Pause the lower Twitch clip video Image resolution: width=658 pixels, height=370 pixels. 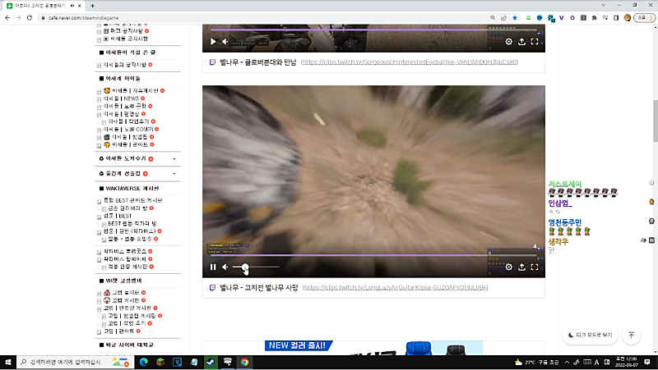[213, 267]
